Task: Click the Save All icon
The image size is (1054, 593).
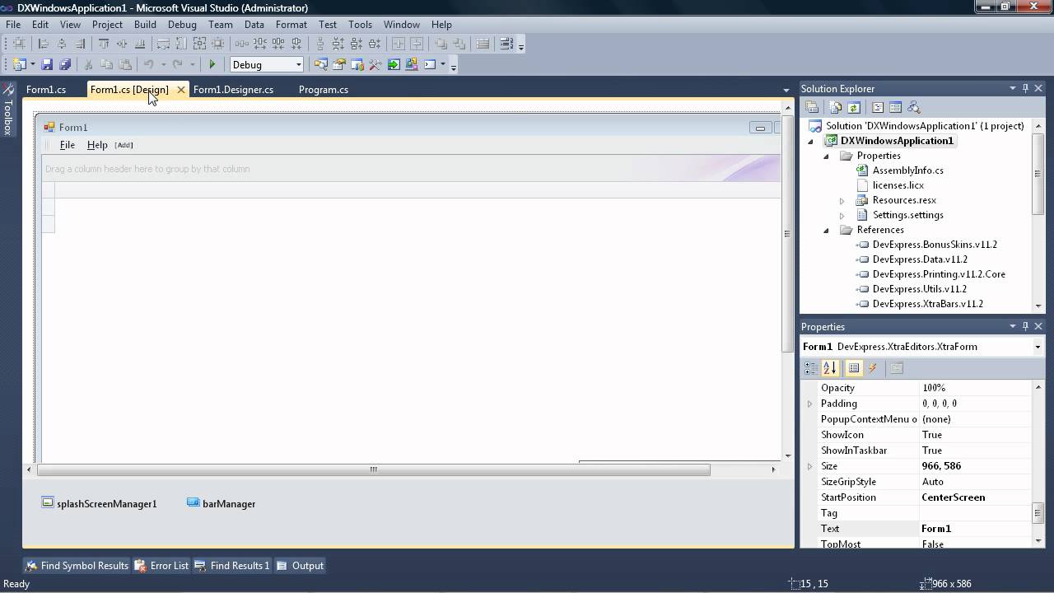Action: 65,64
